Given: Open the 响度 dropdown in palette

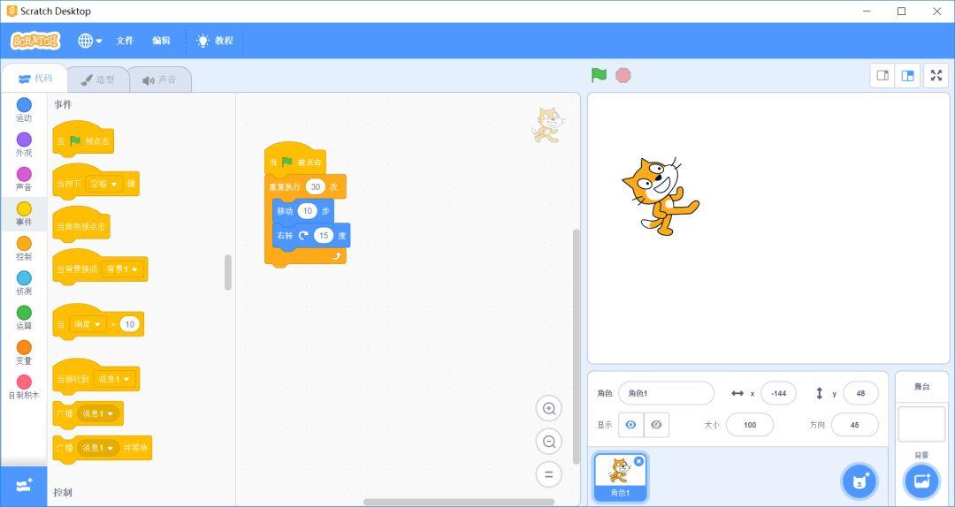Looking at the screenshot, I should (x=88, y=324).
